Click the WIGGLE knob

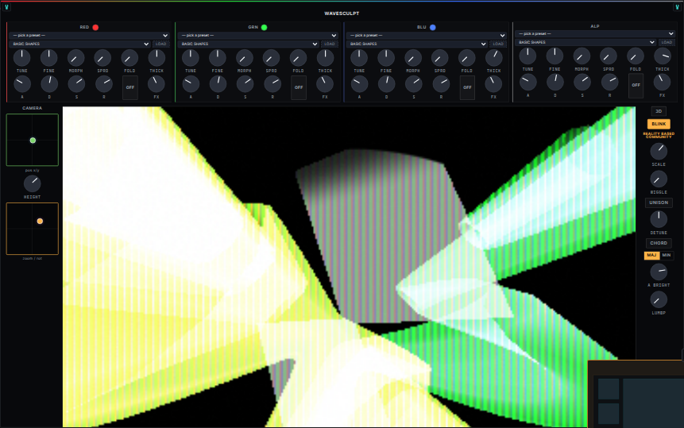659,179
